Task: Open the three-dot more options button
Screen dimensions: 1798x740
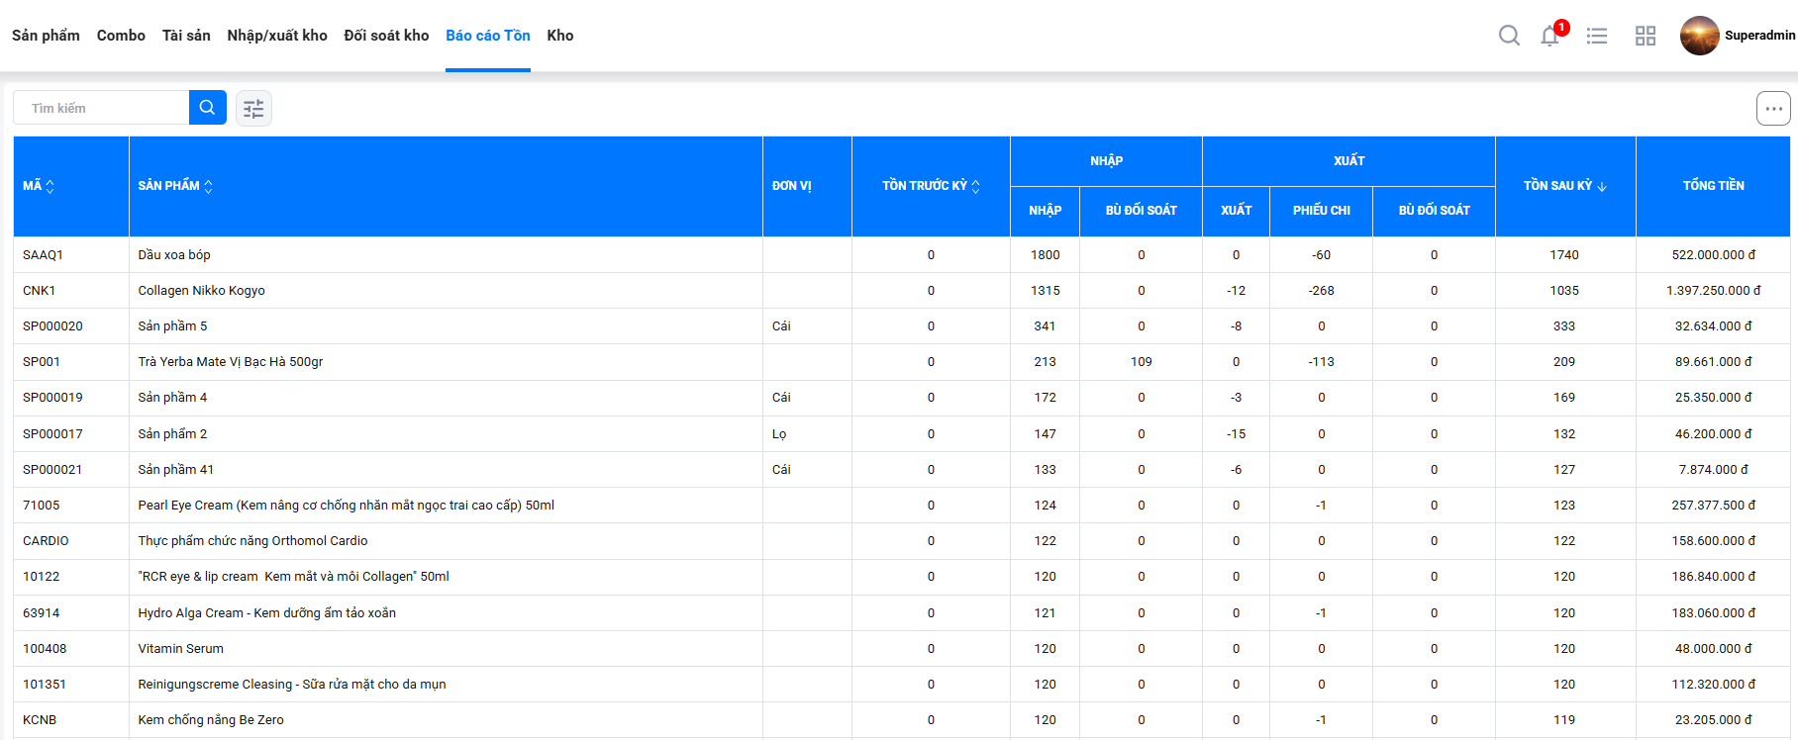Action: pos(1772,109)
